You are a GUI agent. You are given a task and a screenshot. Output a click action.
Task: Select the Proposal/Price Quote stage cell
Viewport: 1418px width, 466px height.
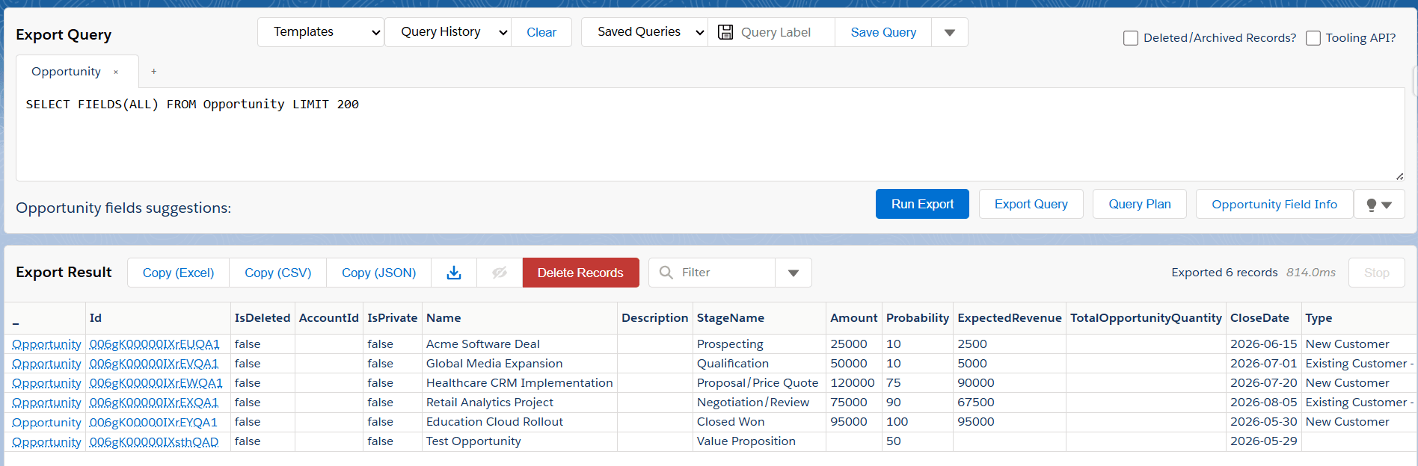759,383
